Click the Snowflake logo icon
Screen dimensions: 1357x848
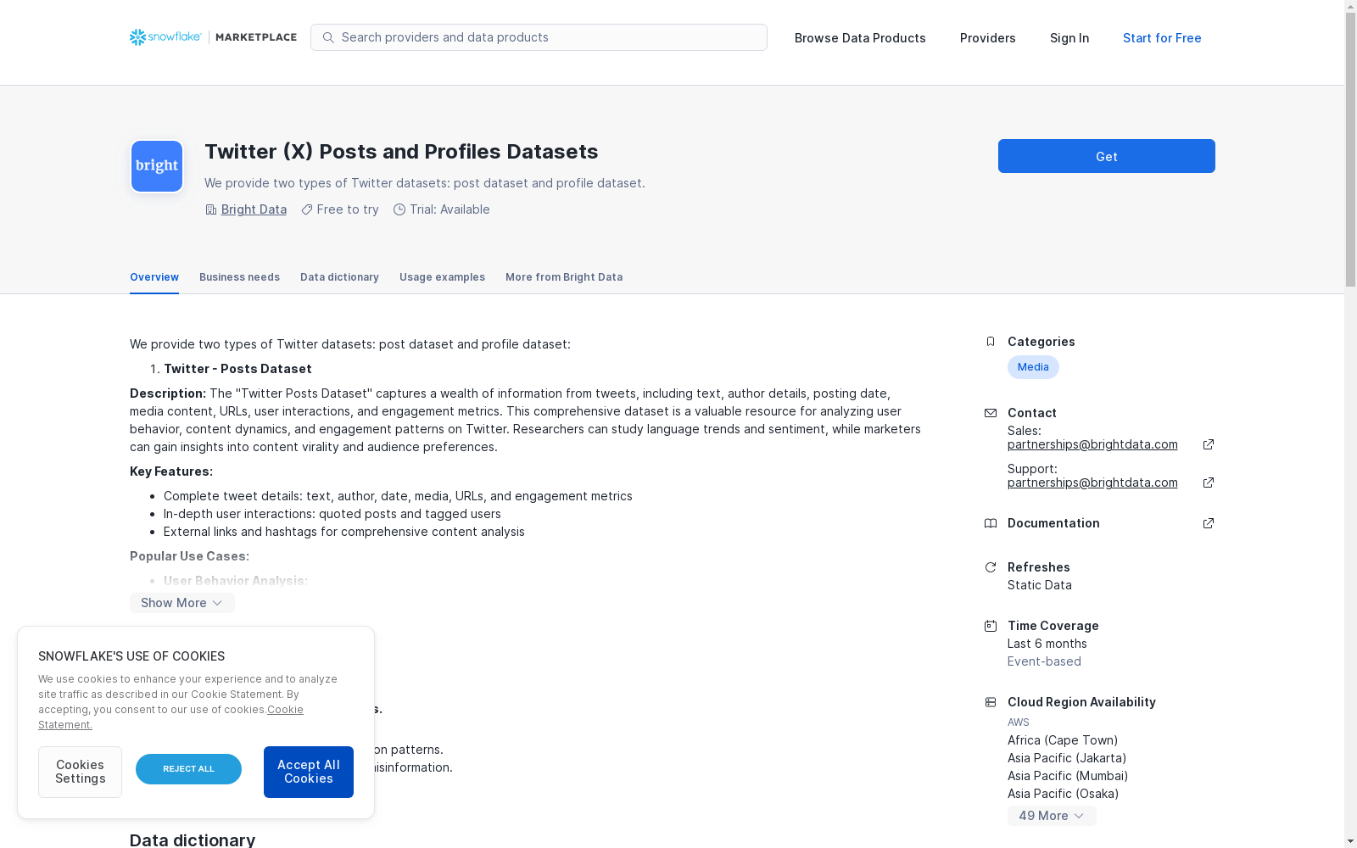point(138,37)
